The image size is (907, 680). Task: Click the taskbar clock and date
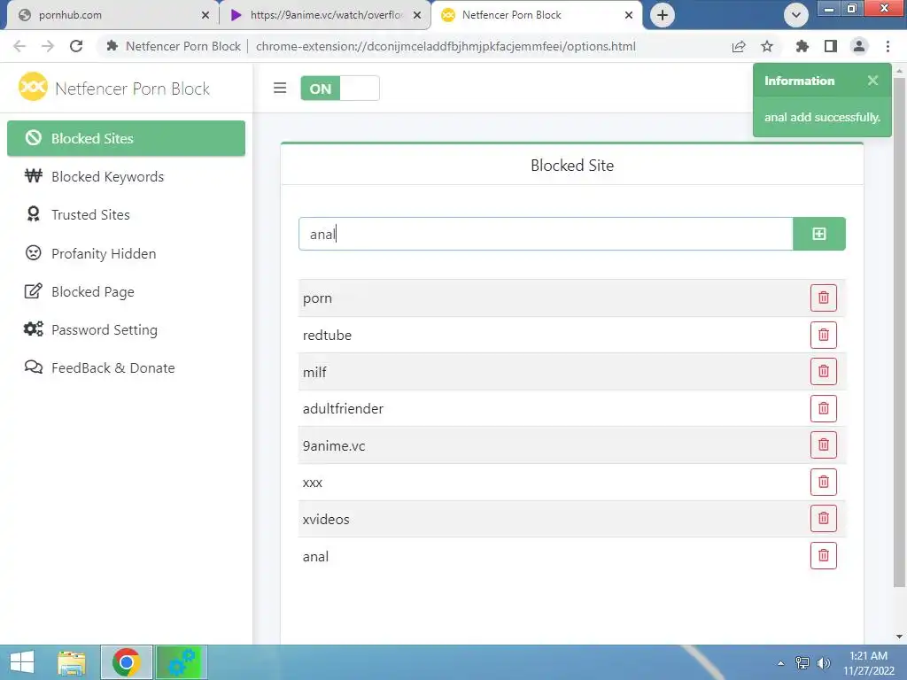(868, 663)
